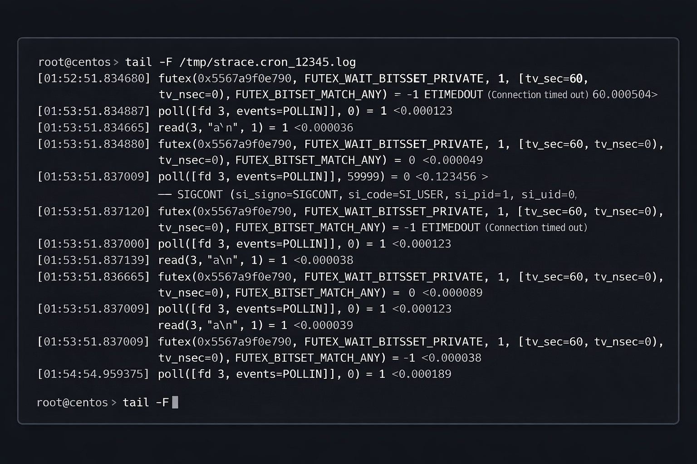This screenshot has height=464, width=697.
Task: Click the 0.000039 duration on the untimestamped read line
Action: click(x=326, y=325)
